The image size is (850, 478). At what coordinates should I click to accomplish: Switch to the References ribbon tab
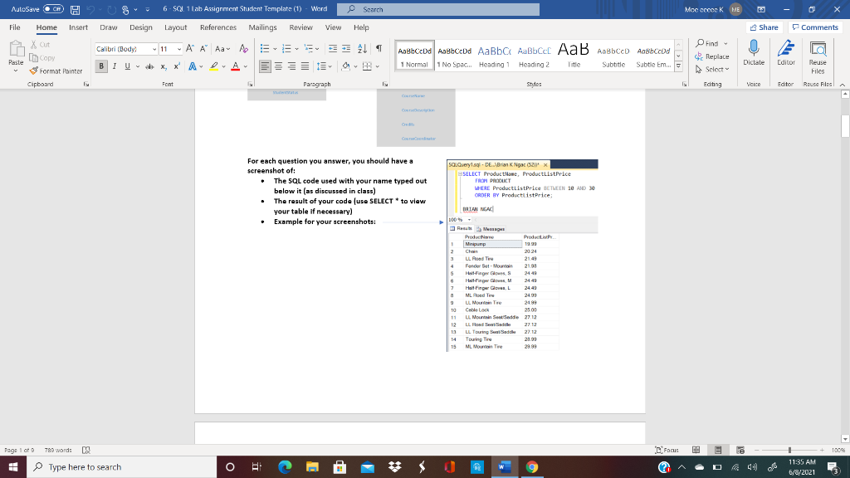tap(218, 27)
